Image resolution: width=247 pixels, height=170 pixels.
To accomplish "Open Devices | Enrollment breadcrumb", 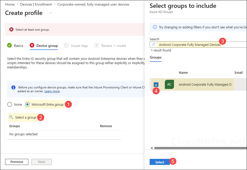I will tap(36, 4).
